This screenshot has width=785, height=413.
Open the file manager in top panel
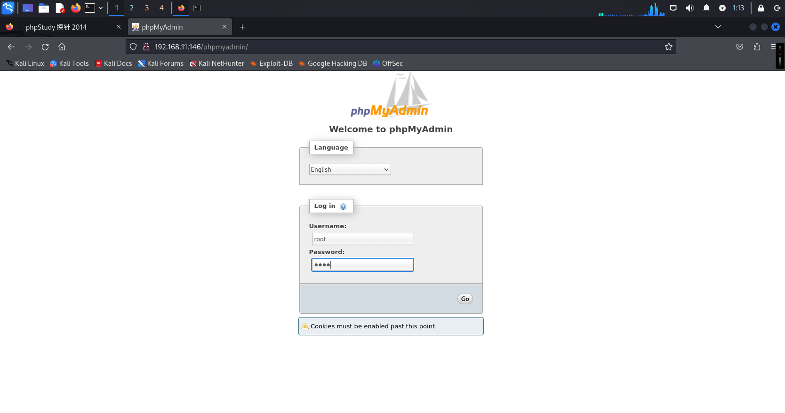(x=44, y=8)
